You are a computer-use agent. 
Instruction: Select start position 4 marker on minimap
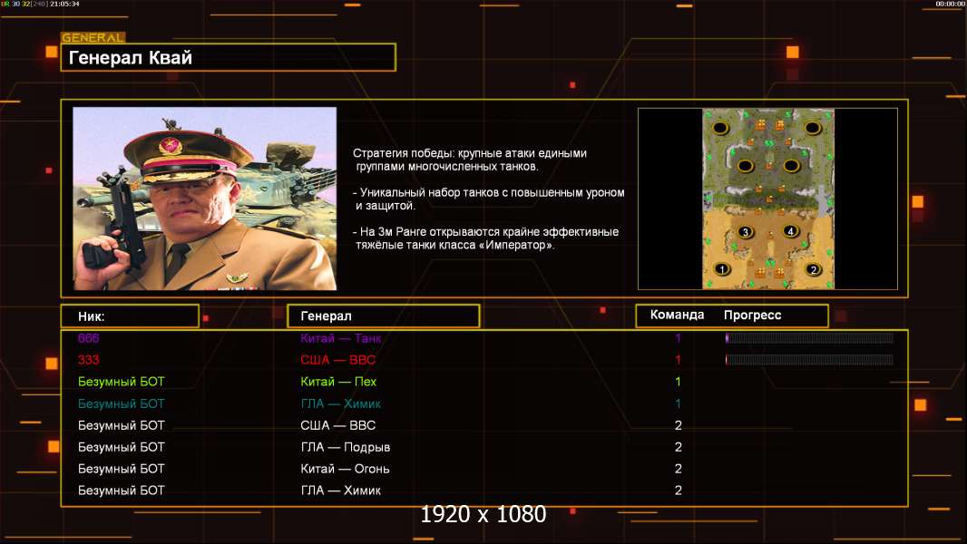click(790, 231)
